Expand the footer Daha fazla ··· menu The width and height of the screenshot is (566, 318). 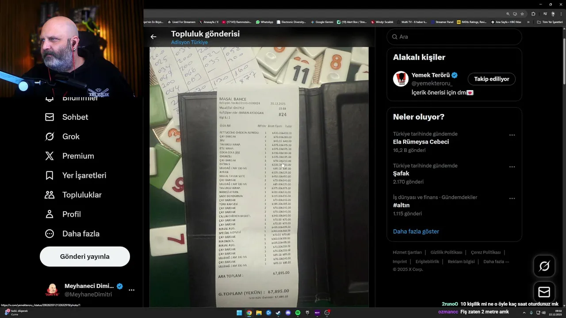click(x=496, y=261)
